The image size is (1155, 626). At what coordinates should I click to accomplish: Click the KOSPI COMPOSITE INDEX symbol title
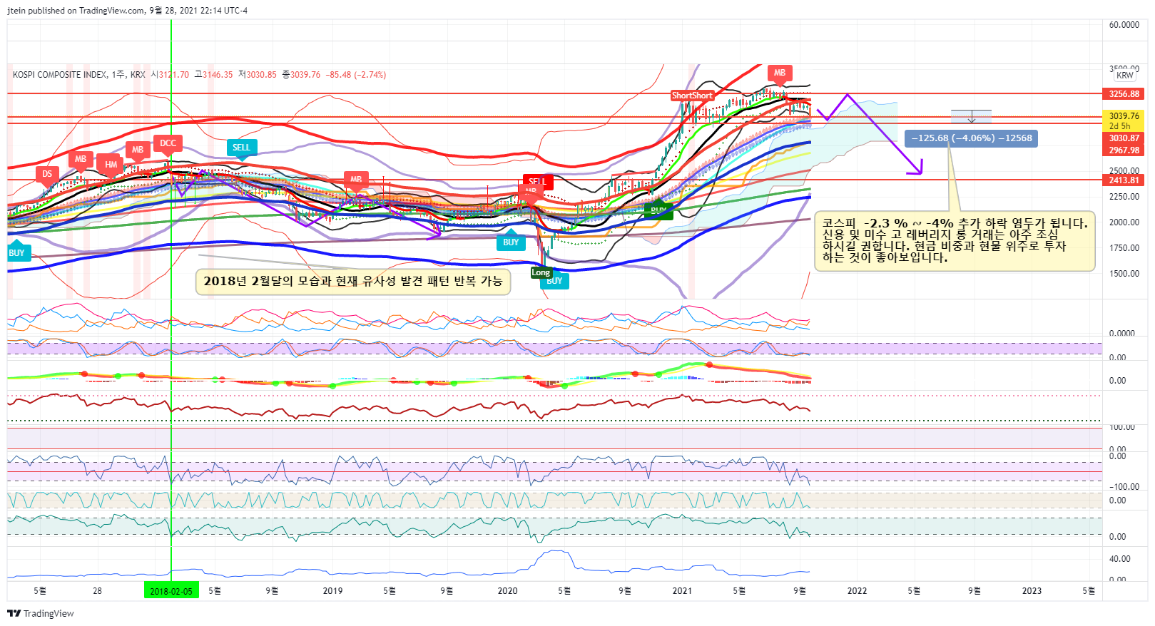pyautogui.click(x=60, y=75)
